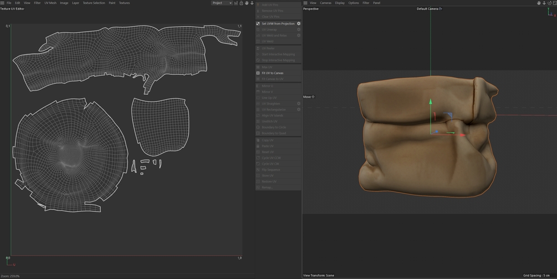Open the Paint menu
The height and width of the screenshot is (279, 557).
click(112, 3)
